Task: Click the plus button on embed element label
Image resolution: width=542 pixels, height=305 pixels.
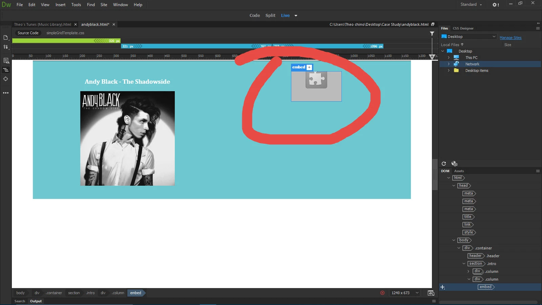Action: pyautogui.click(x=309, y=67)
